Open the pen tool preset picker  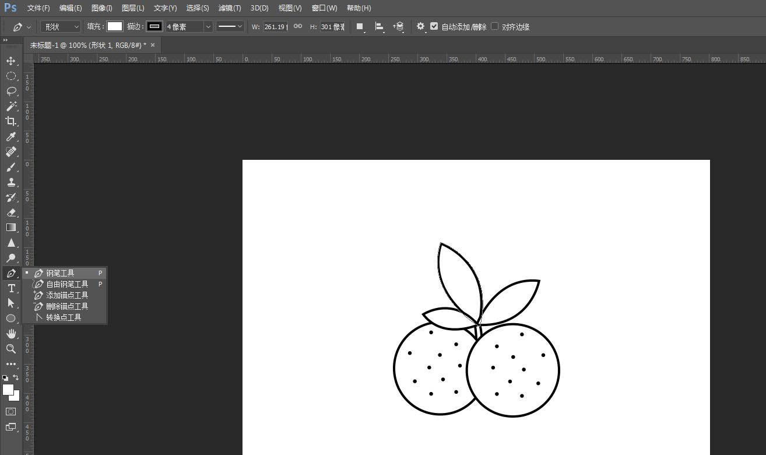(x=22, y=27)
